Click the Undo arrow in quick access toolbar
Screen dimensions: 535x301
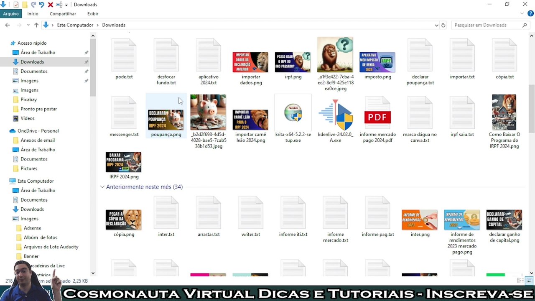[41, 5]
